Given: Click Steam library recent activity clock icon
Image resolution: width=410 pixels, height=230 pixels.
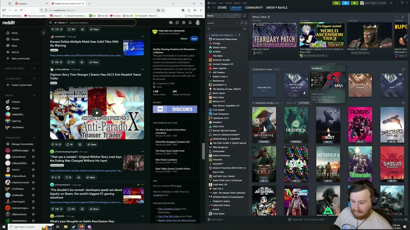Looking at the screenshot, I should pyautogui.click(x=242, y=23).
